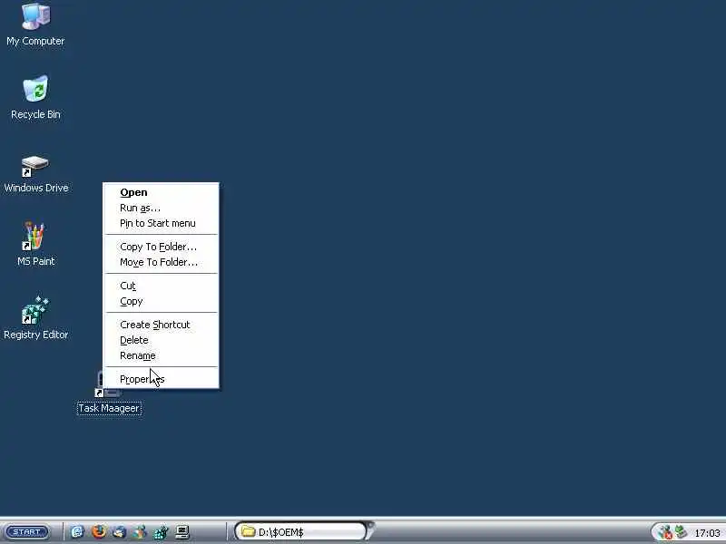Choose Delete from the context menu
The height and width of the screenshot is (544, 726).
click(161, 340)
